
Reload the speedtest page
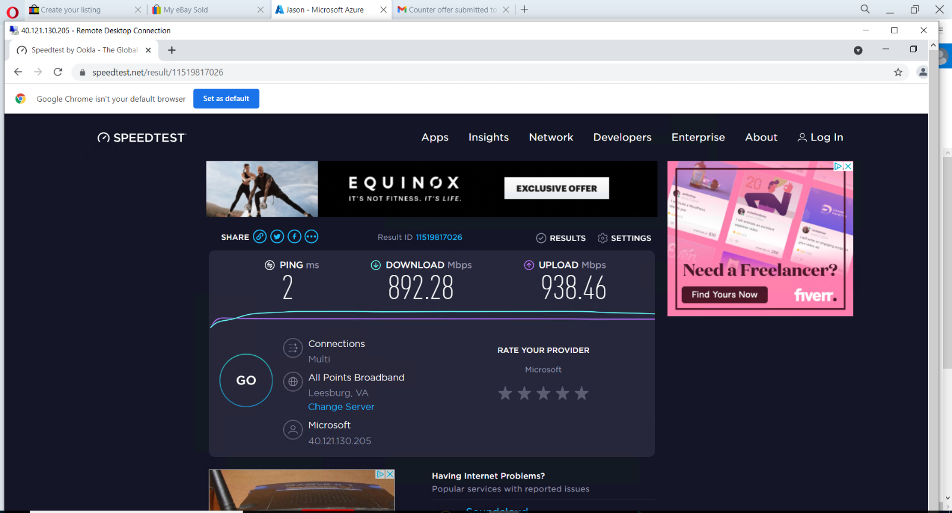click(58, 72)
